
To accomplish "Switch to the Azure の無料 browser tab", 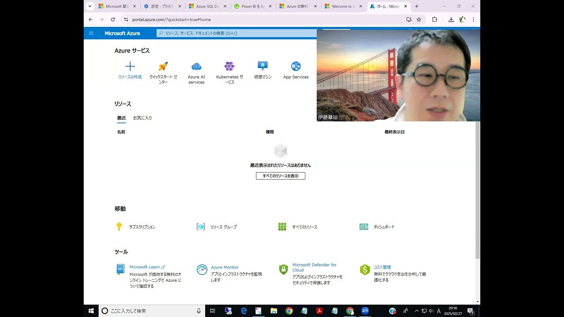I will coord(297,7).
